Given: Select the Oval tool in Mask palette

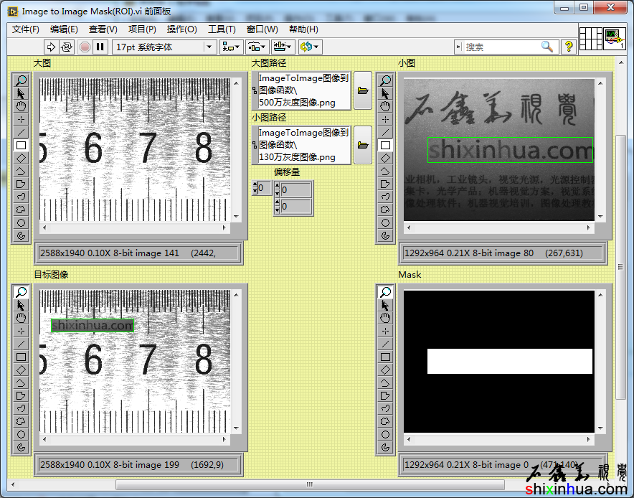Looking at the screenshot, I should pos(386,434).
